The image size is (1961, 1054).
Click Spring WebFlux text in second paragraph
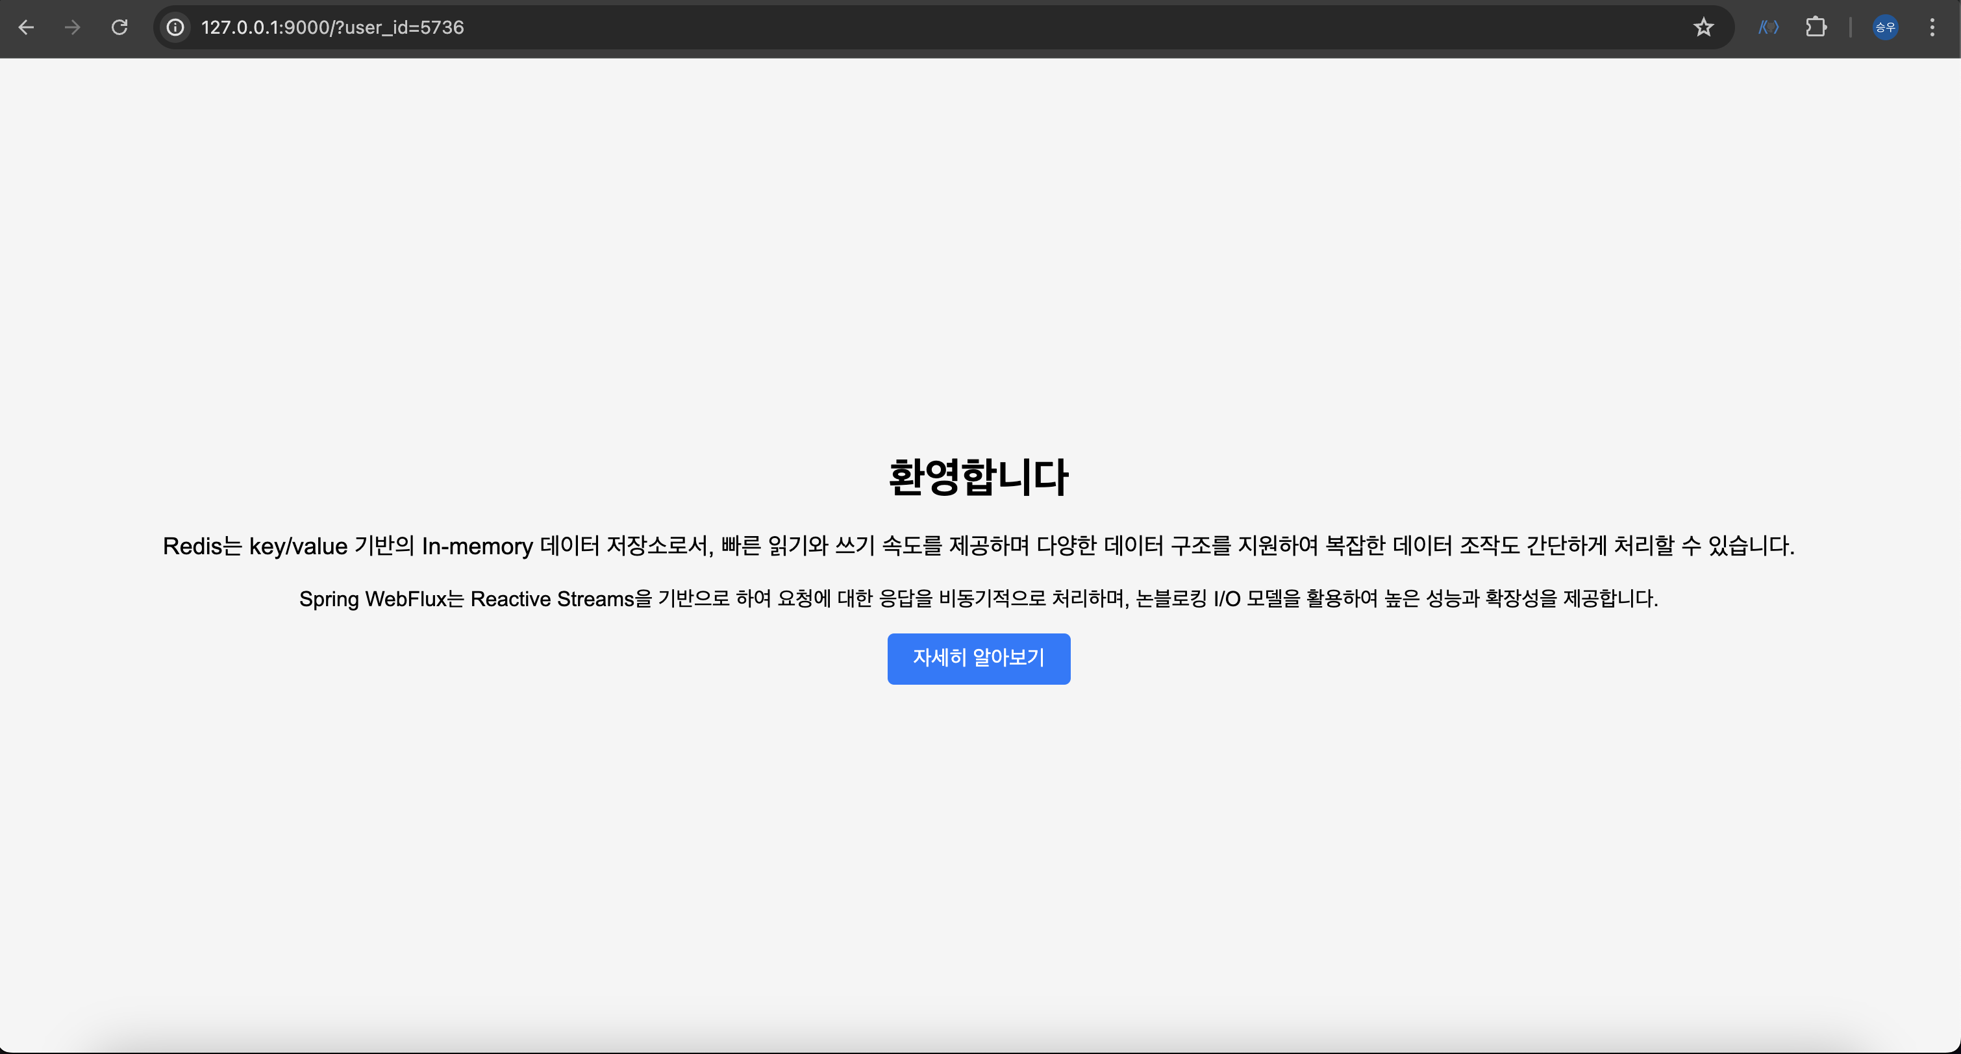pyautogui.click(x=371, y=599)
